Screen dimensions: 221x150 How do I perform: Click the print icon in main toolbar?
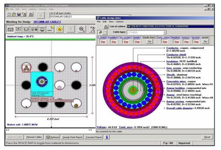[x=31, y=14]
